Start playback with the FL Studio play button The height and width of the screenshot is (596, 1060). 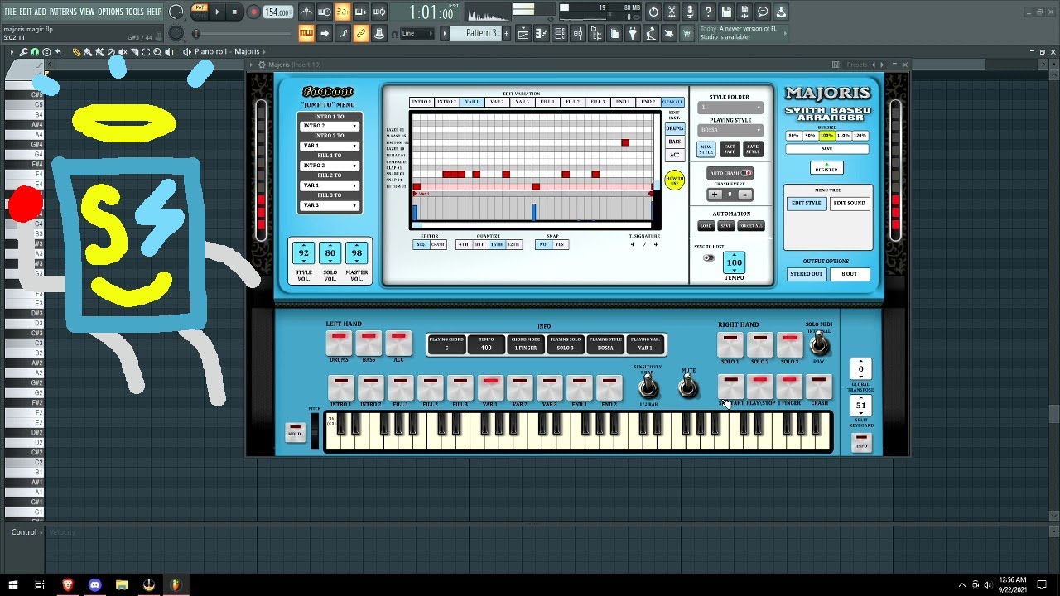pos(219,12)
